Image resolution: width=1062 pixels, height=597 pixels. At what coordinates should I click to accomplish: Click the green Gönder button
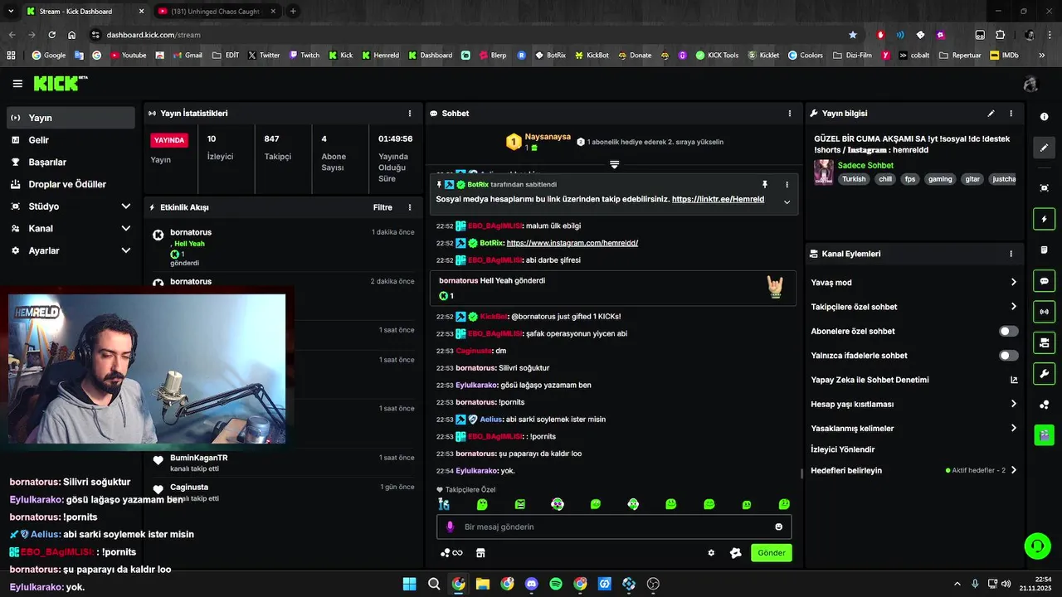tap(771, 553)
